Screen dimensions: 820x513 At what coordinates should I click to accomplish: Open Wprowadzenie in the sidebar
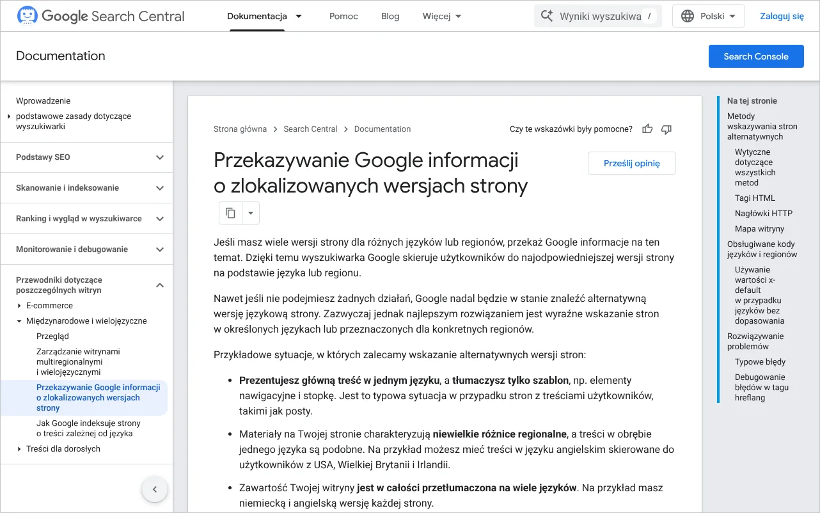point(43,101)
